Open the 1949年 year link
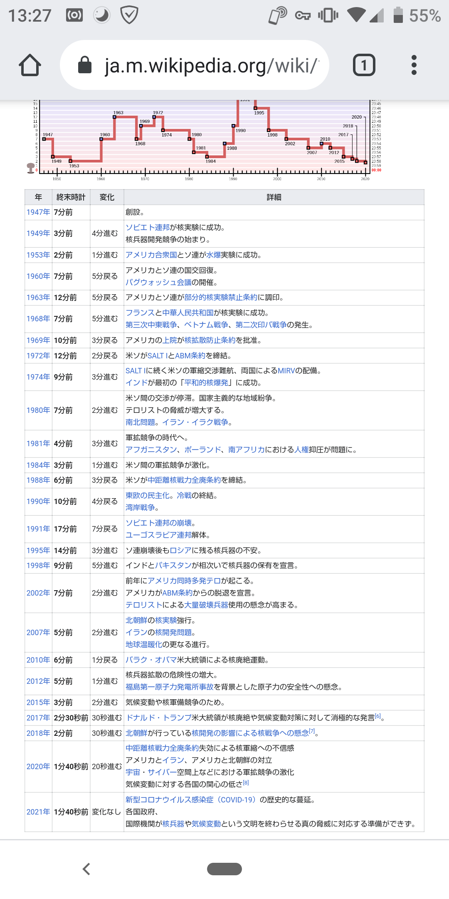Viewport: 449px width, 899px height. pos(38,233)
